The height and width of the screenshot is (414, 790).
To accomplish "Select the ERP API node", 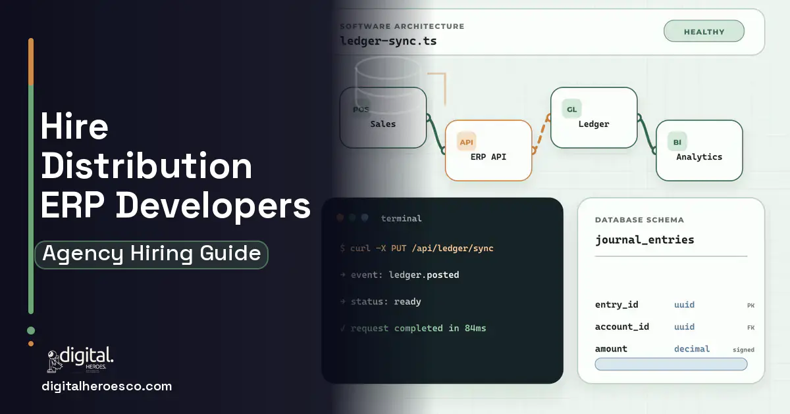I will (x=488, y=150).
